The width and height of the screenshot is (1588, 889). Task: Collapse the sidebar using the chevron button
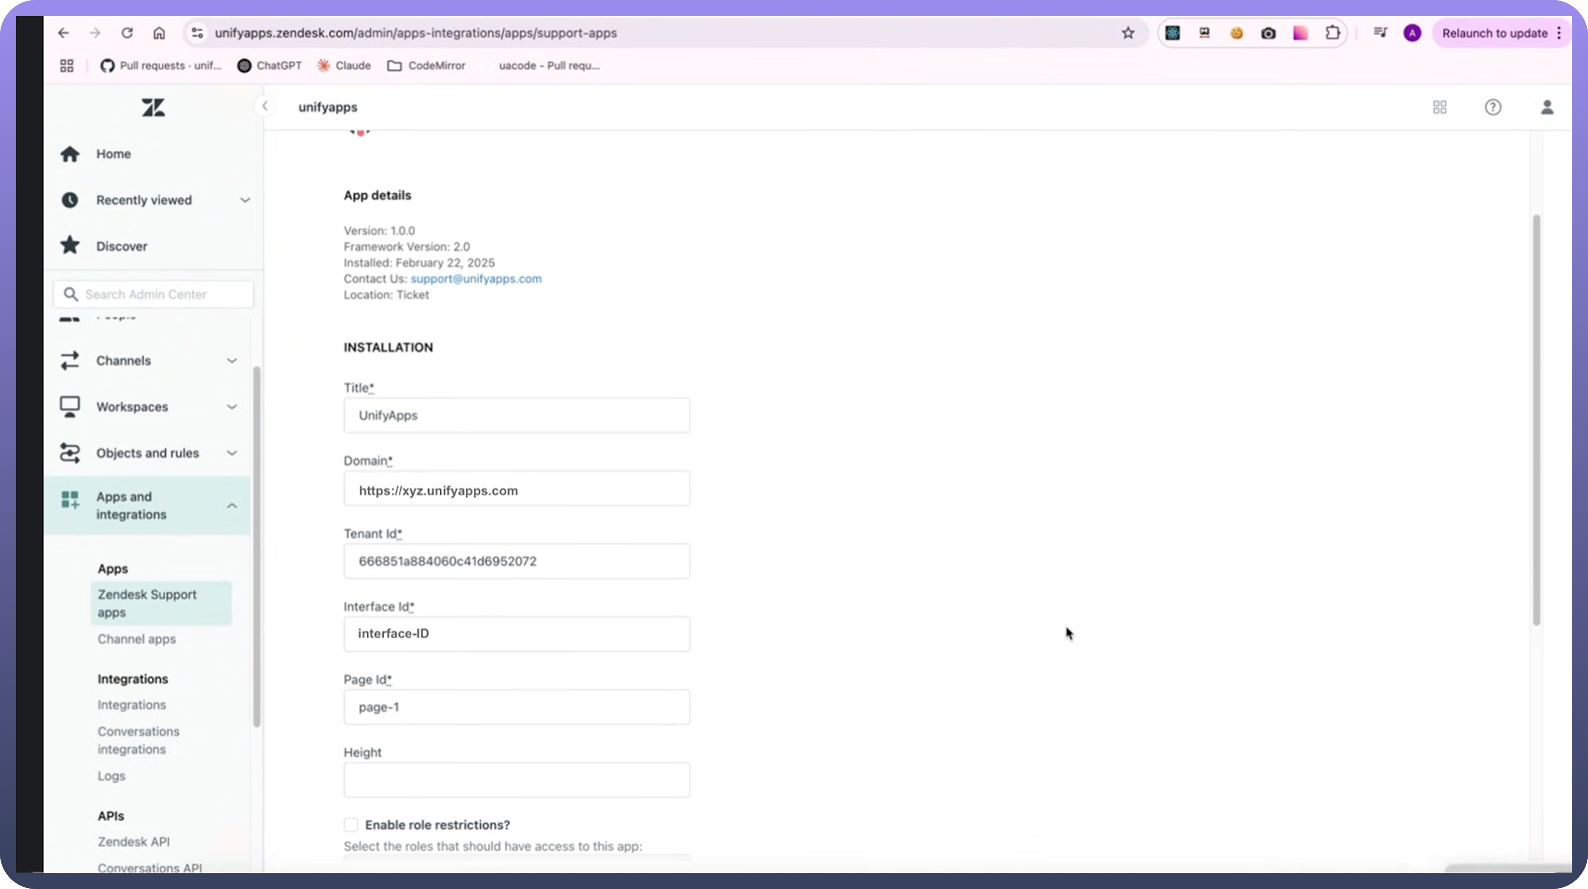point(265,106)
